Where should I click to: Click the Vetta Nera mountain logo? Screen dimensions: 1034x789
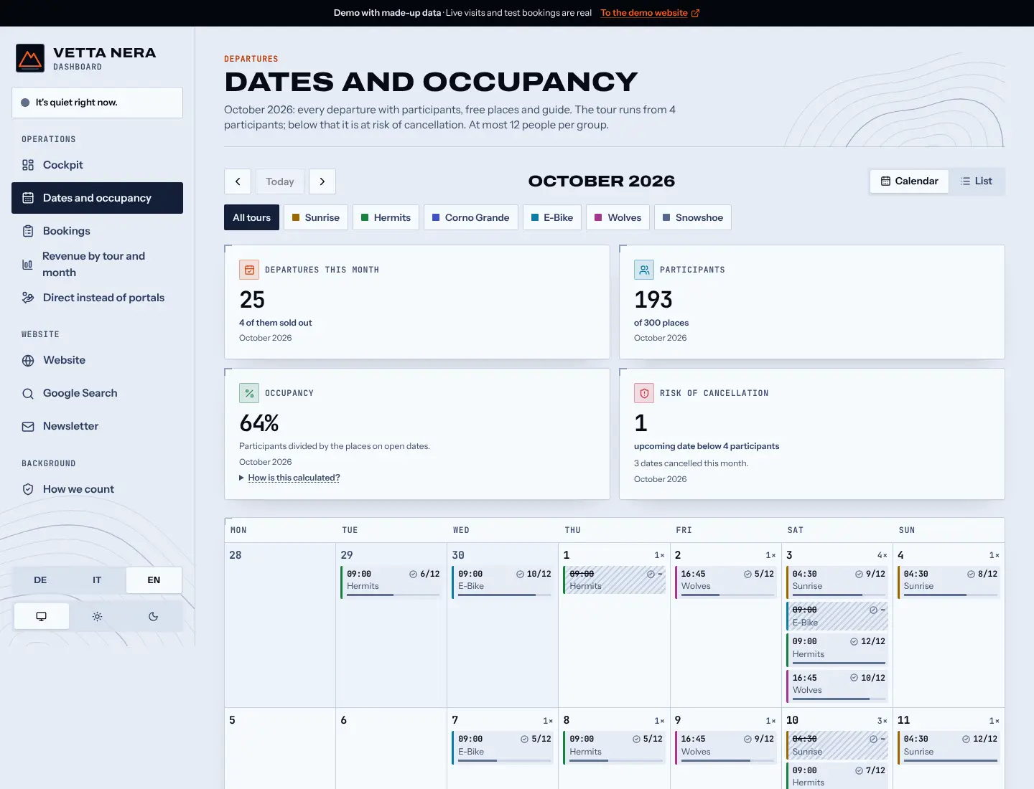coord(30,58)
